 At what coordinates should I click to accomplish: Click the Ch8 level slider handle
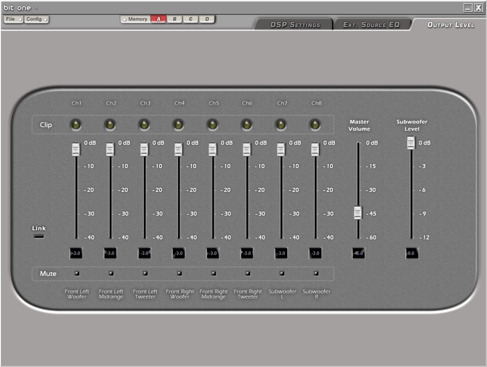tap(315, 149)
